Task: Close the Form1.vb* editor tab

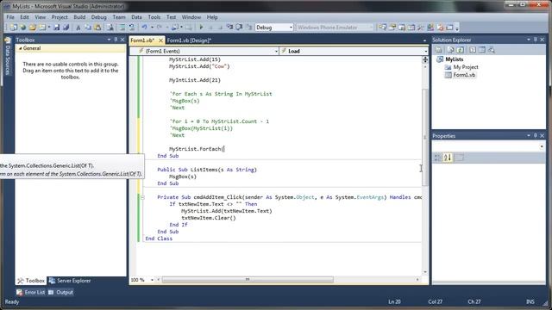Action: (160, 40)
